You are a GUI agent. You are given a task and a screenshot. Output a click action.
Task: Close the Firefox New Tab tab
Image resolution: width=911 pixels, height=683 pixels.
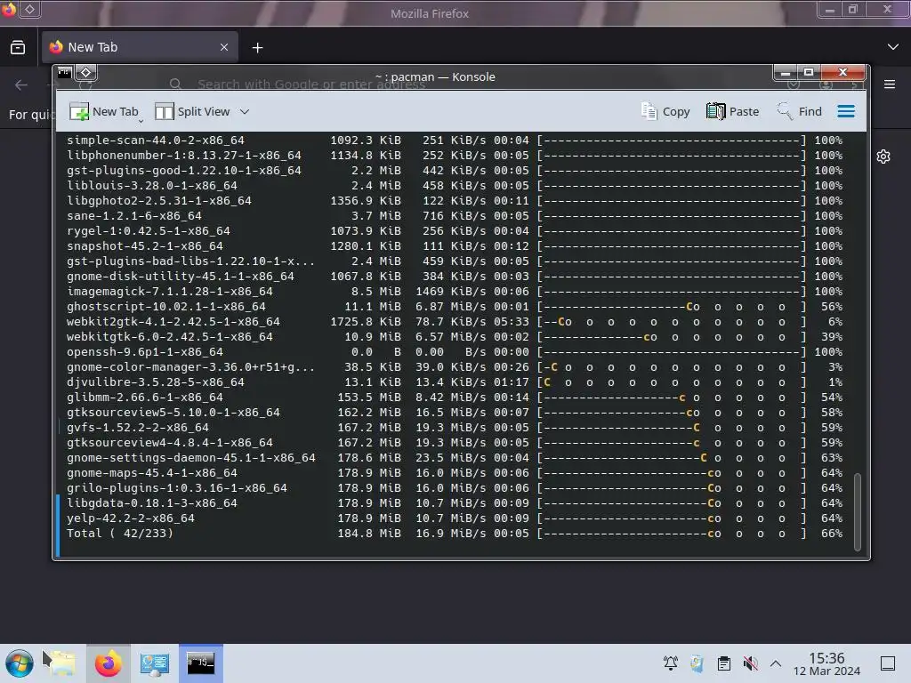(x=224, y=47)
